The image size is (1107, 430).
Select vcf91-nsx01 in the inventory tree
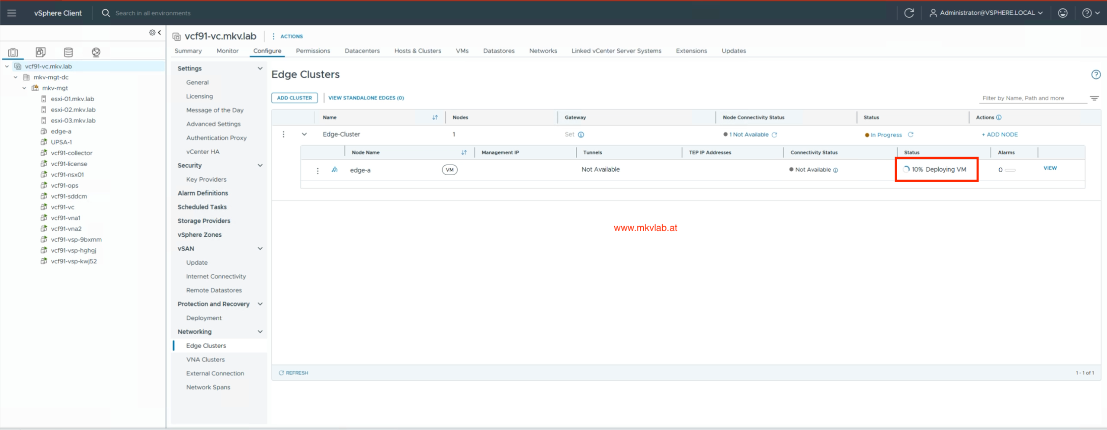[x=67, y=174]
